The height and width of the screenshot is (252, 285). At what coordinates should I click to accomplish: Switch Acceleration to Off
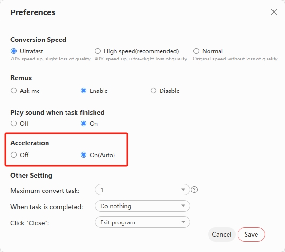(14, 155)
